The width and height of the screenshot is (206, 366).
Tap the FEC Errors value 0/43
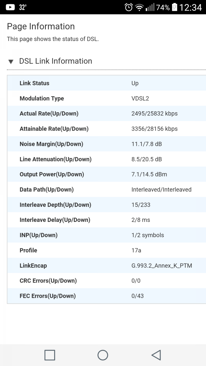click(137, 296)
